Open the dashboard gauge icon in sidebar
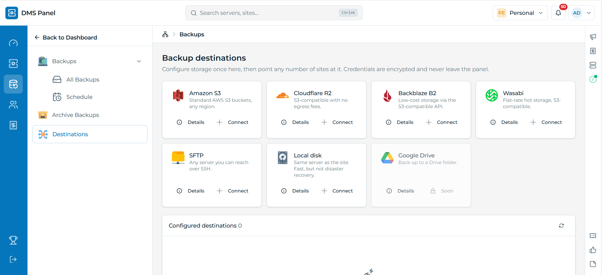Viewport: 602px width, 275px height. [13, 43]
